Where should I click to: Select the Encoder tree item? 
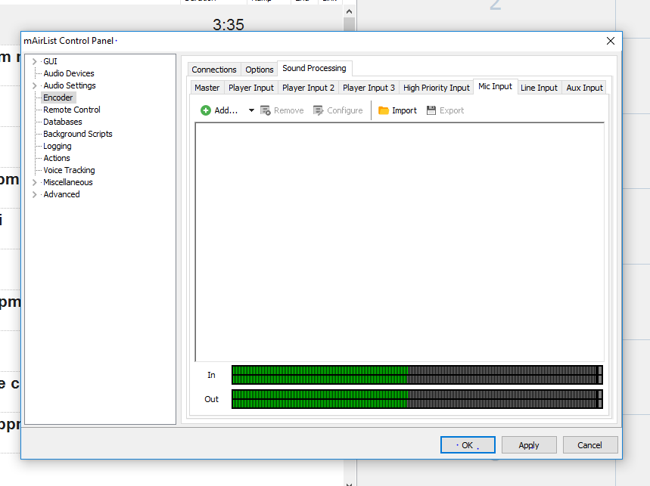[x=58, y=98]
